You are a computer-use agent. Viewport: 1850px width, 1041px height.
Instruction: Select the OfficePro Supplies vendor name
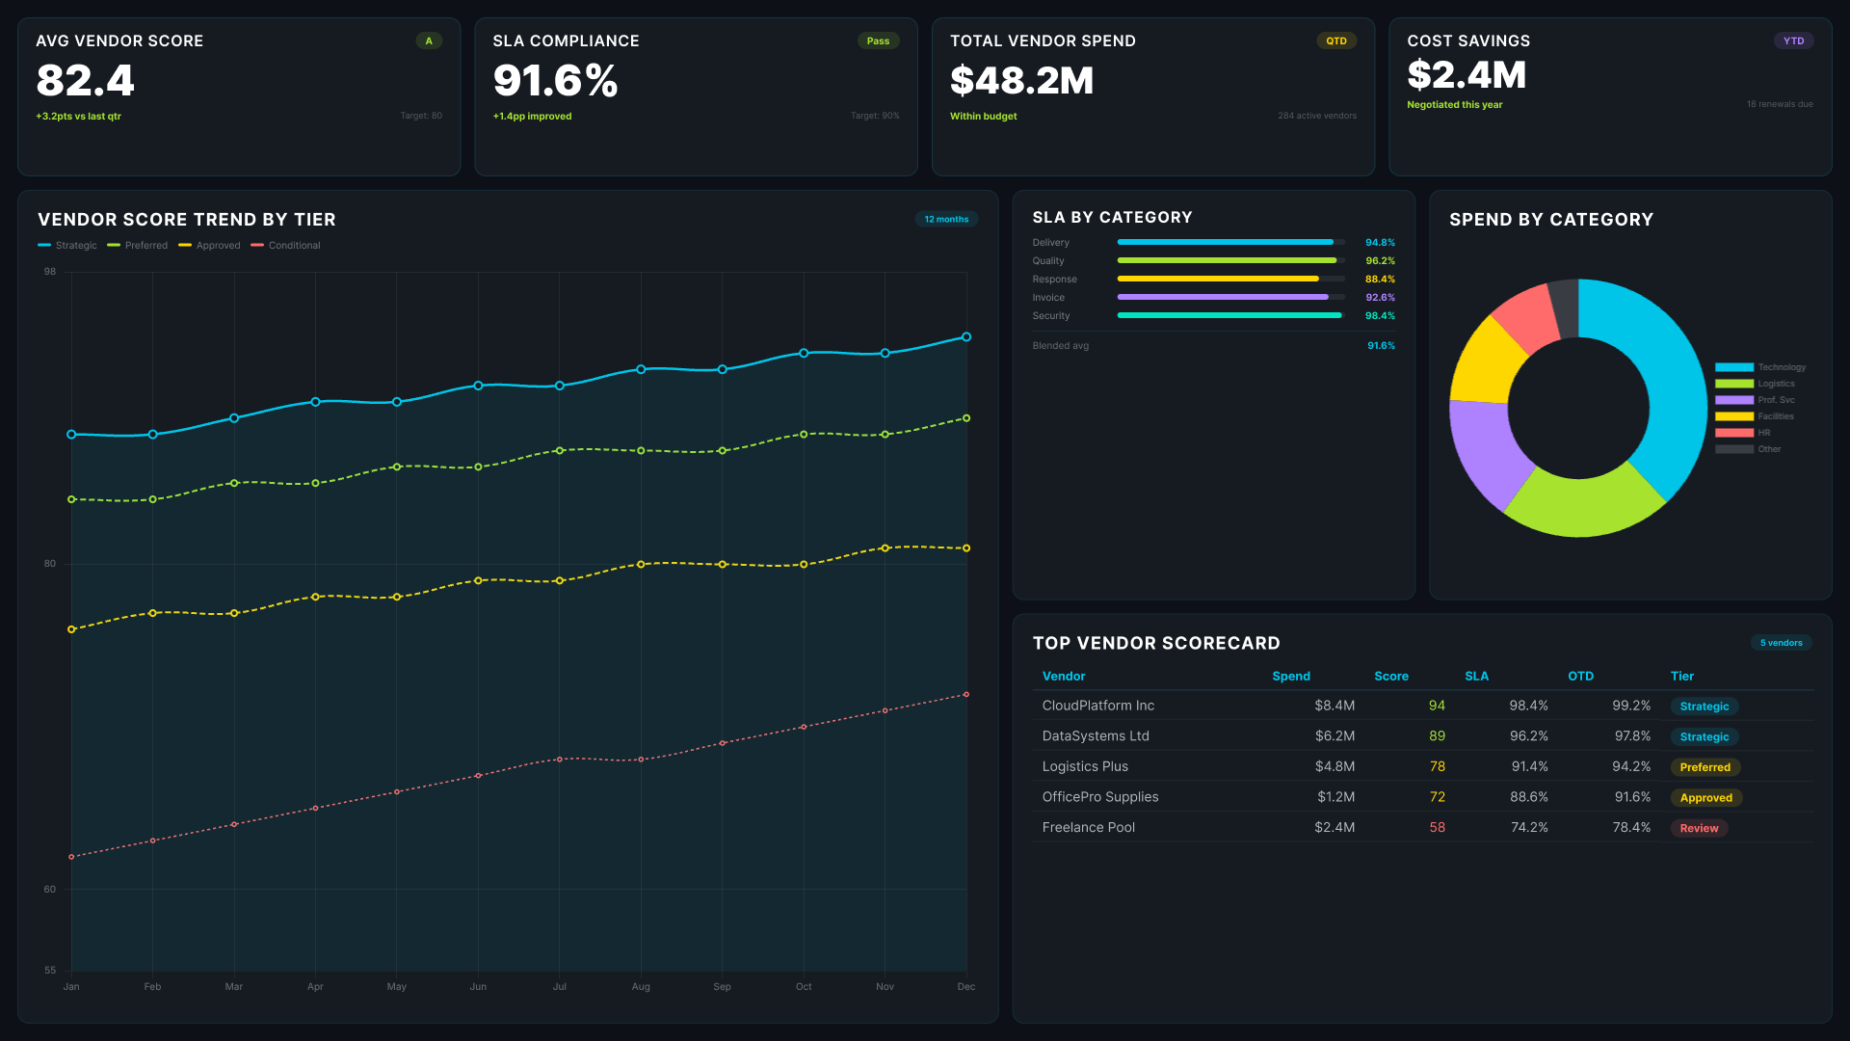coord(1100,797)
